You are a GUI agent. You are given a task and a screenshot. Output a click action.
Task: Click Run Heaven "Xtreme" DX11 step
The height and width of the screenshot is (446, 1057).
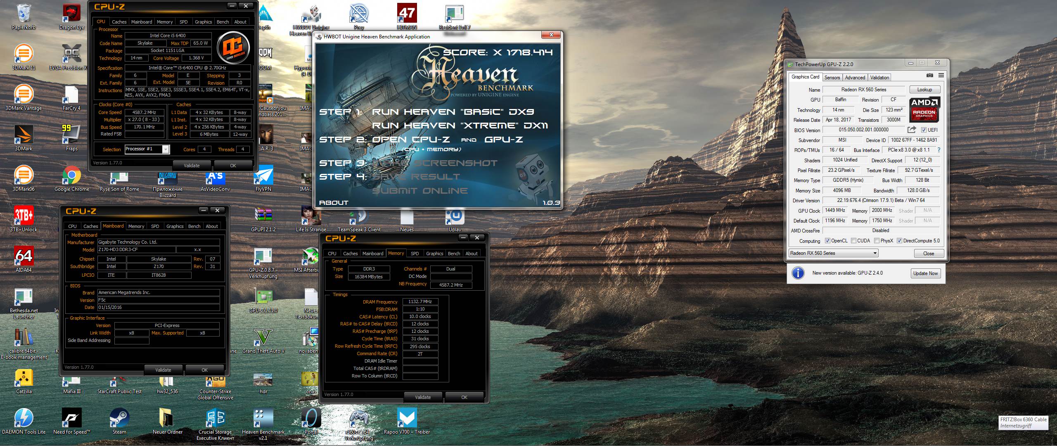point(460,126)
